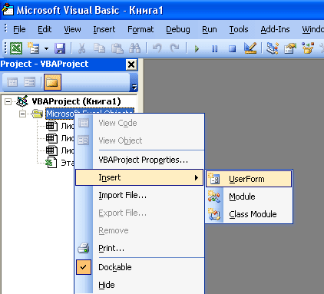The width and height of the screenshot is (324, 294).
Task: Choose Import File... in context menu
Action: (x=140, y=195)
